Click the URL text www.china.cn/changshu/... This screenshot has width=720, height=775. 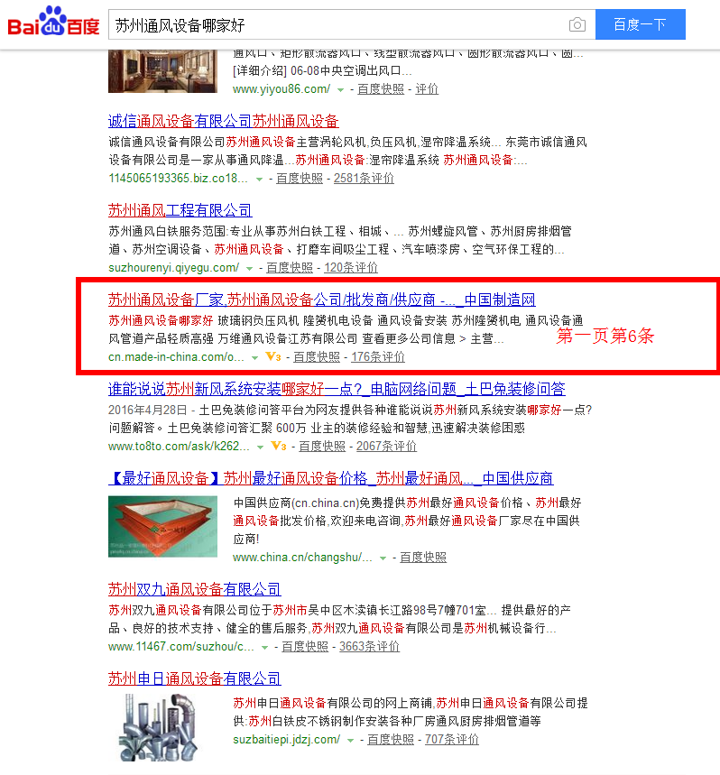point(302,558)
